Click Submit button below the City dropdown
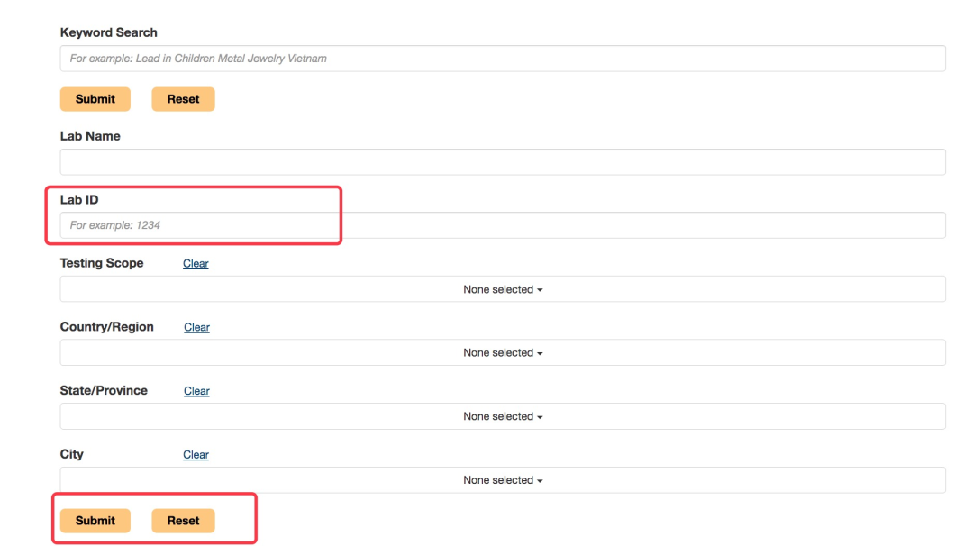Image resolution: width=973 pixels, height=546 pixels. (x=95, y=521)
